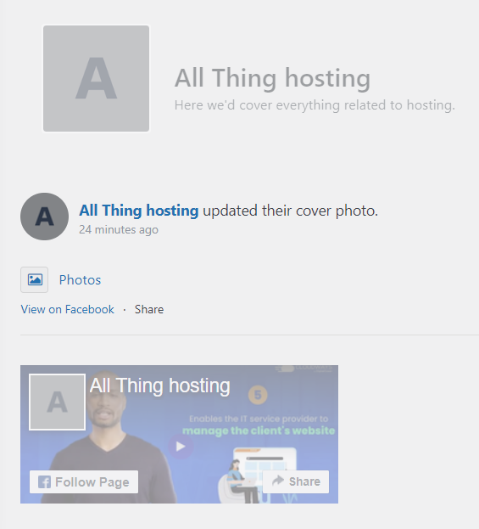Click the Follow Page button
This screenshot has width=479, height=529.
pyautogui.click(x=84, y=481)
